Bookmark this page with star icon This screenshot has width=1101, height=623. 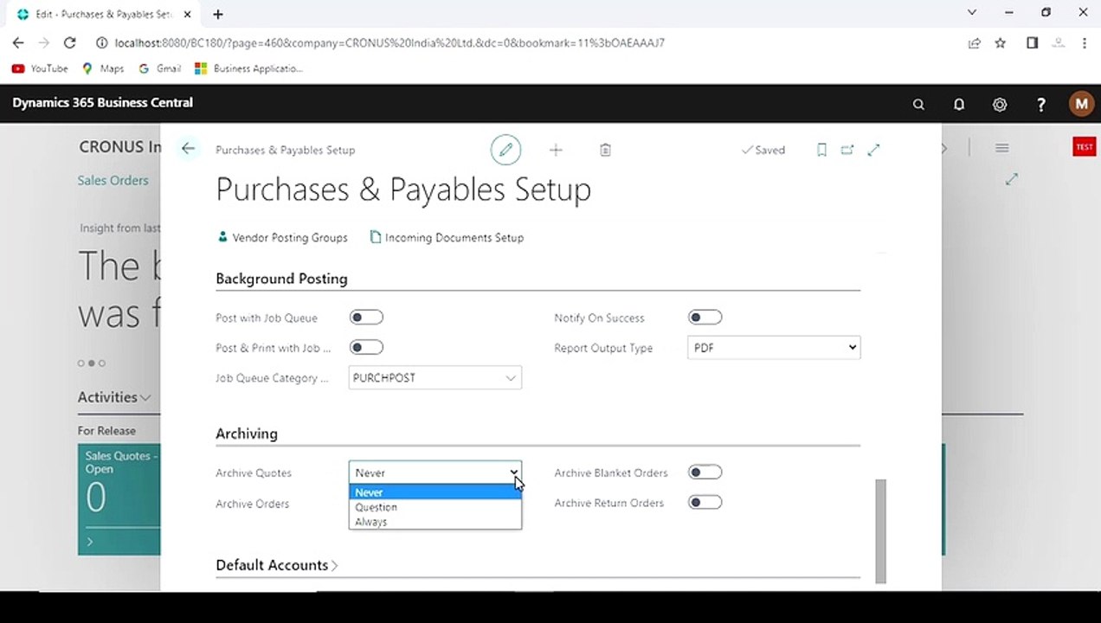[1000, 42]
